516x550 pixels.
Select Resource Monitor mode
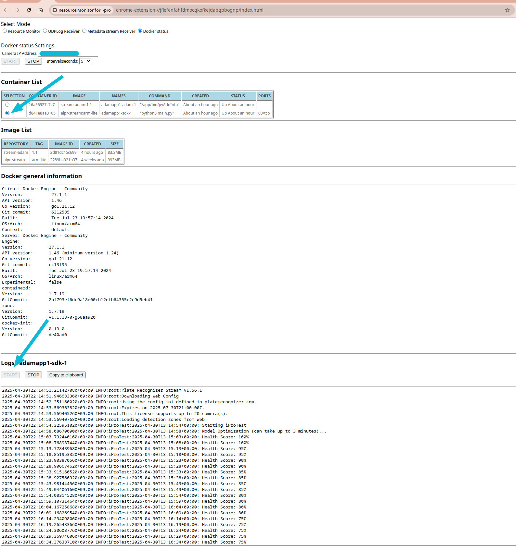pos(5,31)
